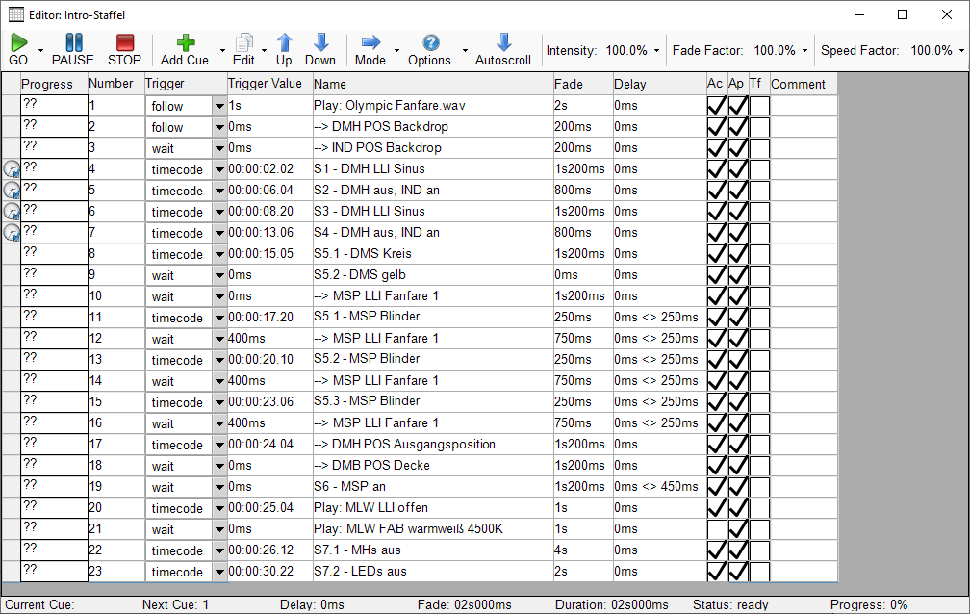The height and width of the screenshot is (614, 970).
Task: Tick Tf checkbox for cue 10
Action: pyautogui.click(x=759, y=296)
